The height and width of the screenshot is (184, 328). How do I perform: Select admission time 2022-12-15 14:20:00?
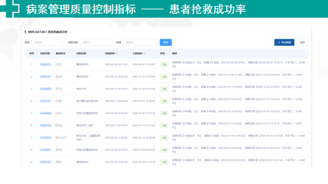(x=144, y=77)
